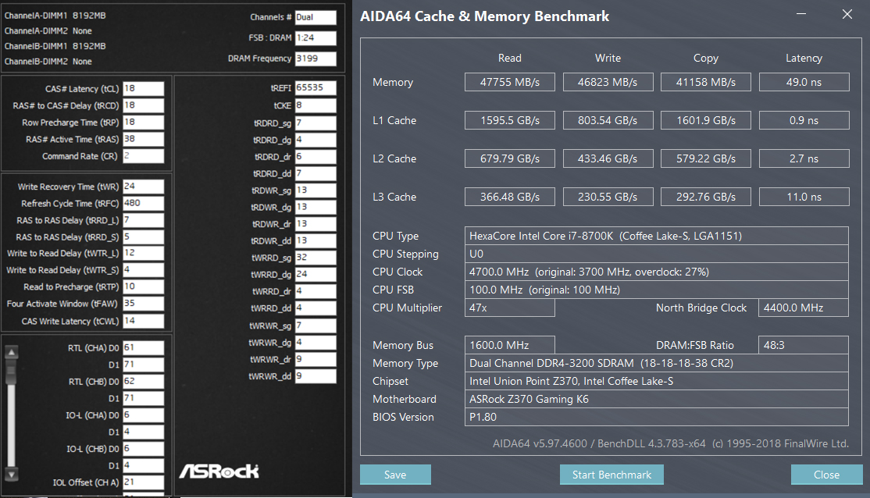Screen dimensions: 870x498
Task: Select the RTL (CHA) D0 field
Action: [143, 347]
